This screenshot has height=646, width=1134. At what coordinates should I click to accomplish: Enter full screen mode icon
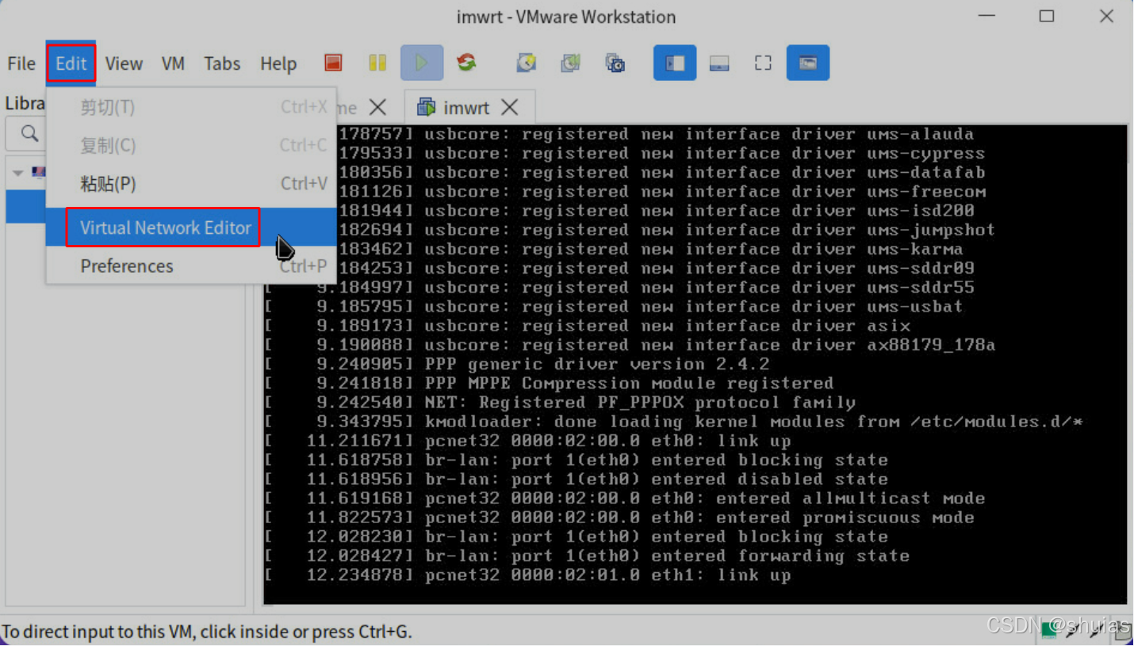tap(763, 63)
